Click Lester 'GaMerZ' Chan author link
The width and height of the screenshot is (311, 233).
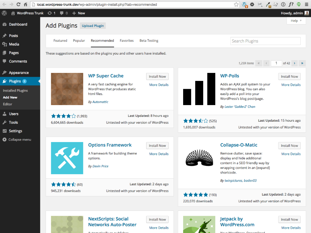240,107
